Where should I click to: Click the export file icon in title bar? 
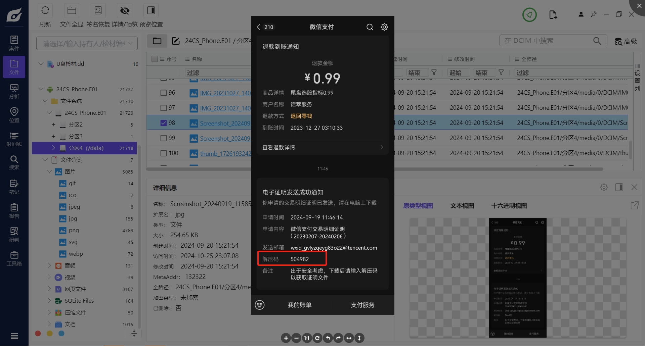(x=553, y=14)
